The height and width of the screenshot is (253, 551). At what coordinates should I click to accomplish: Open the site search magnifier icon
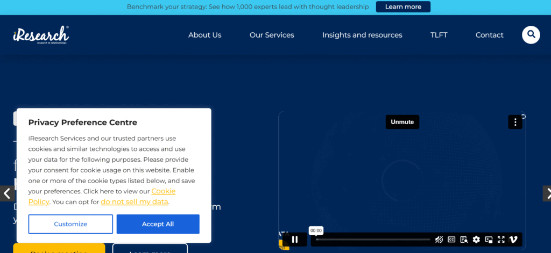pyautogui.click(x=531, y=35)
